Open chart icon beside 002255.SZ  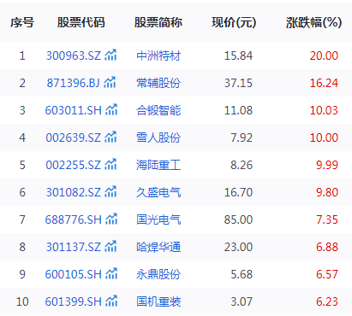[x=110, y=165]
